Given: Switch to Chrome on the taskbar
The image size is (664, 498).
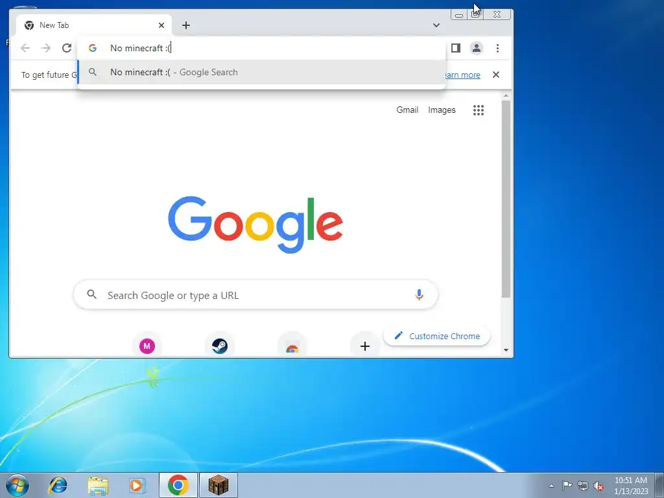Looking at the screenshot, I should coord(178,485).
